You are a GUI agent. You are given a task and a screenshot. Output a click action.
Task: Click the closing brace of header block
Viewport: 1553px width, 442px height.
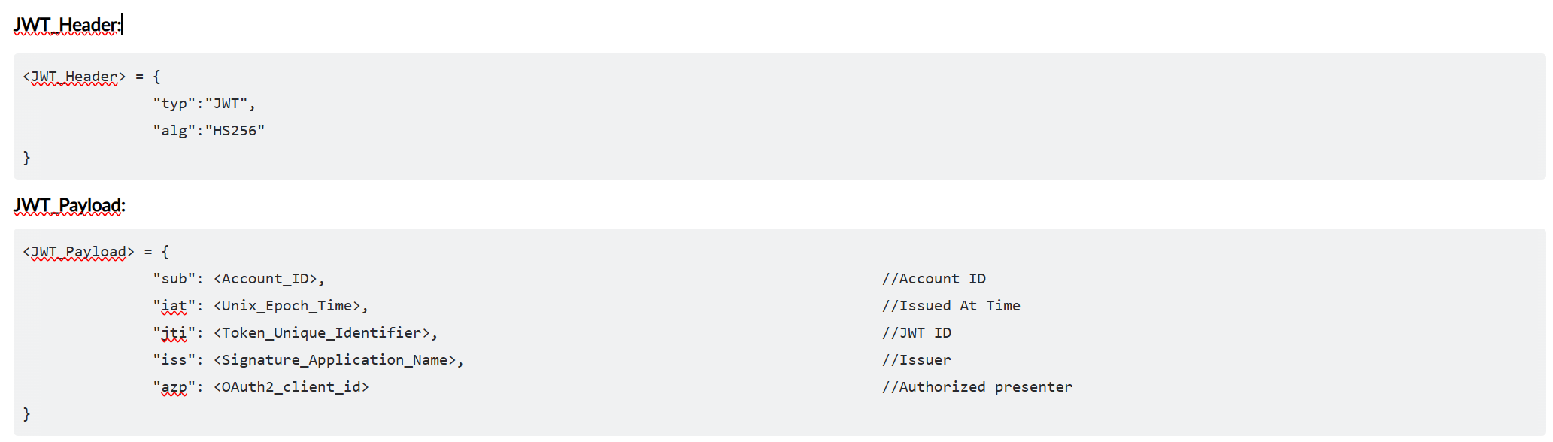27,158
